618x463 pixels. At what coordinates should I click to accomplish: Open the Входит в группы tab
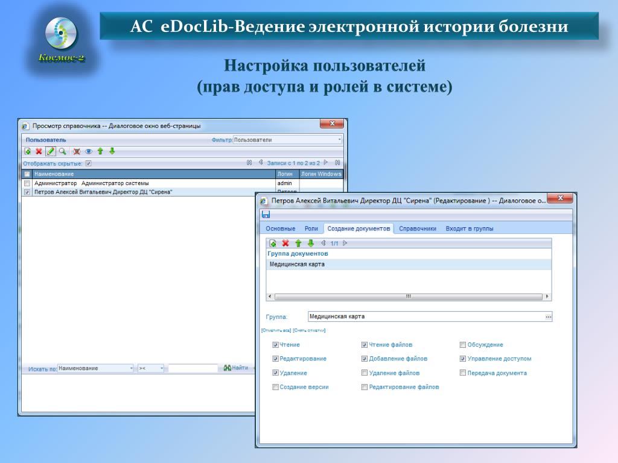[470, 228]
